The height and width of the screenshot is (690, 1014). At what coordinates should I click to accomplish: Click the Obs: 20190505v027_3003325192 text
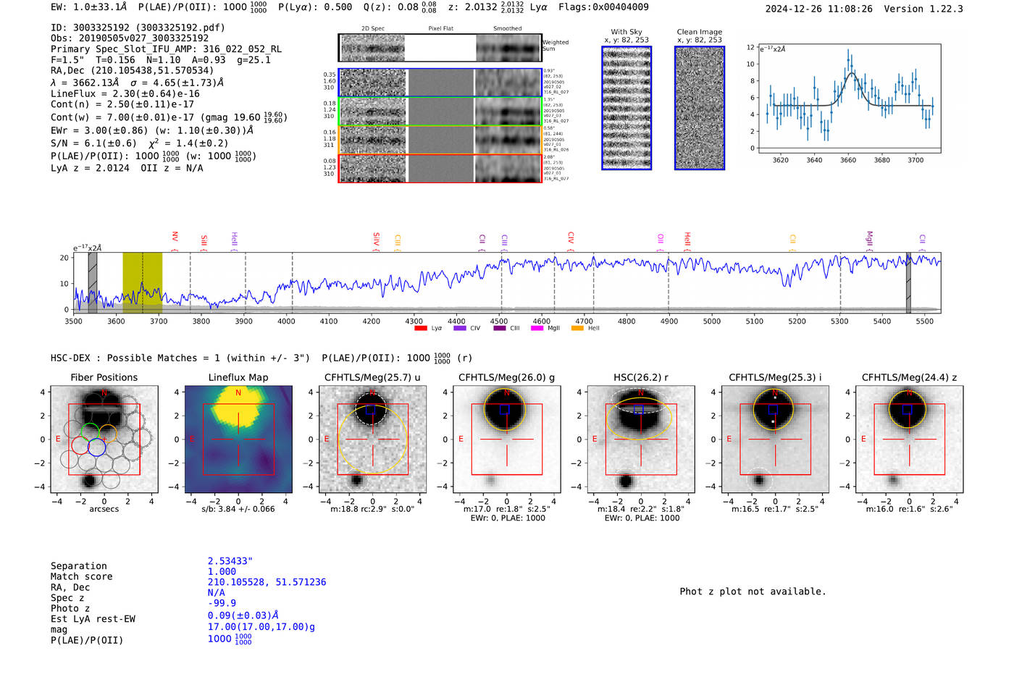[130, 38]
